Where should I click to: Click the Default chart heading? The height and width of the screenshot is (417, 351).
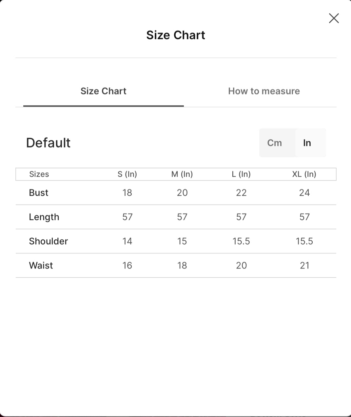48,143
